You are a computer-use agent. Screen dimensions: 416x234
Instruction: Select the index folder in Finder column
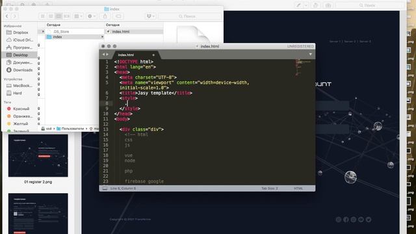coord(74,36)
